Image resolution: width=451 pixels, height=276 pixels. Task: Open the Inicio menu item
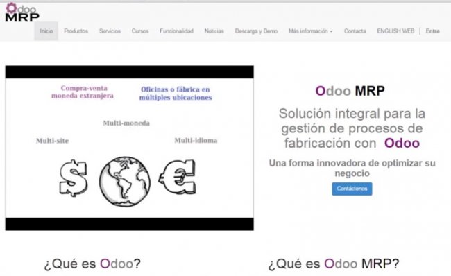click(46, 31)
